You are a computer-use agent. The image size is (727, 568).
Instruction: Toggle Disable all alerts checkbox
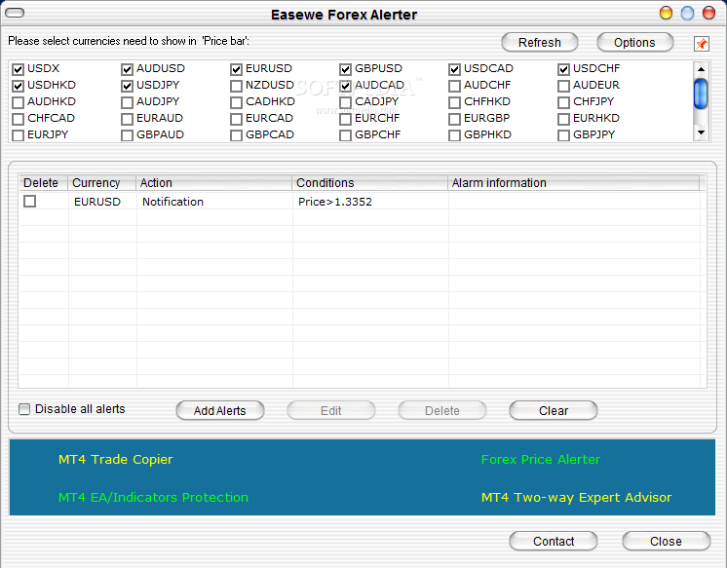pyautogui.click(x=24, y=409)
